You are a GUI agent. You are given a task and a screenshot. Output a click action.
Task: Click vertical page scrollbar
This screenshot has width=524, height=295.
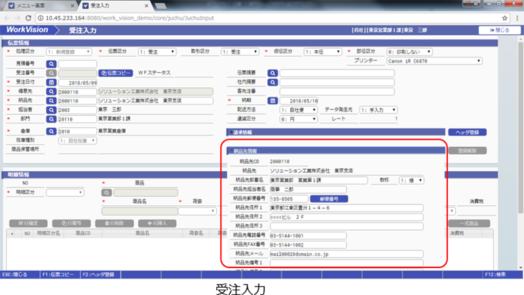[520, 127]
